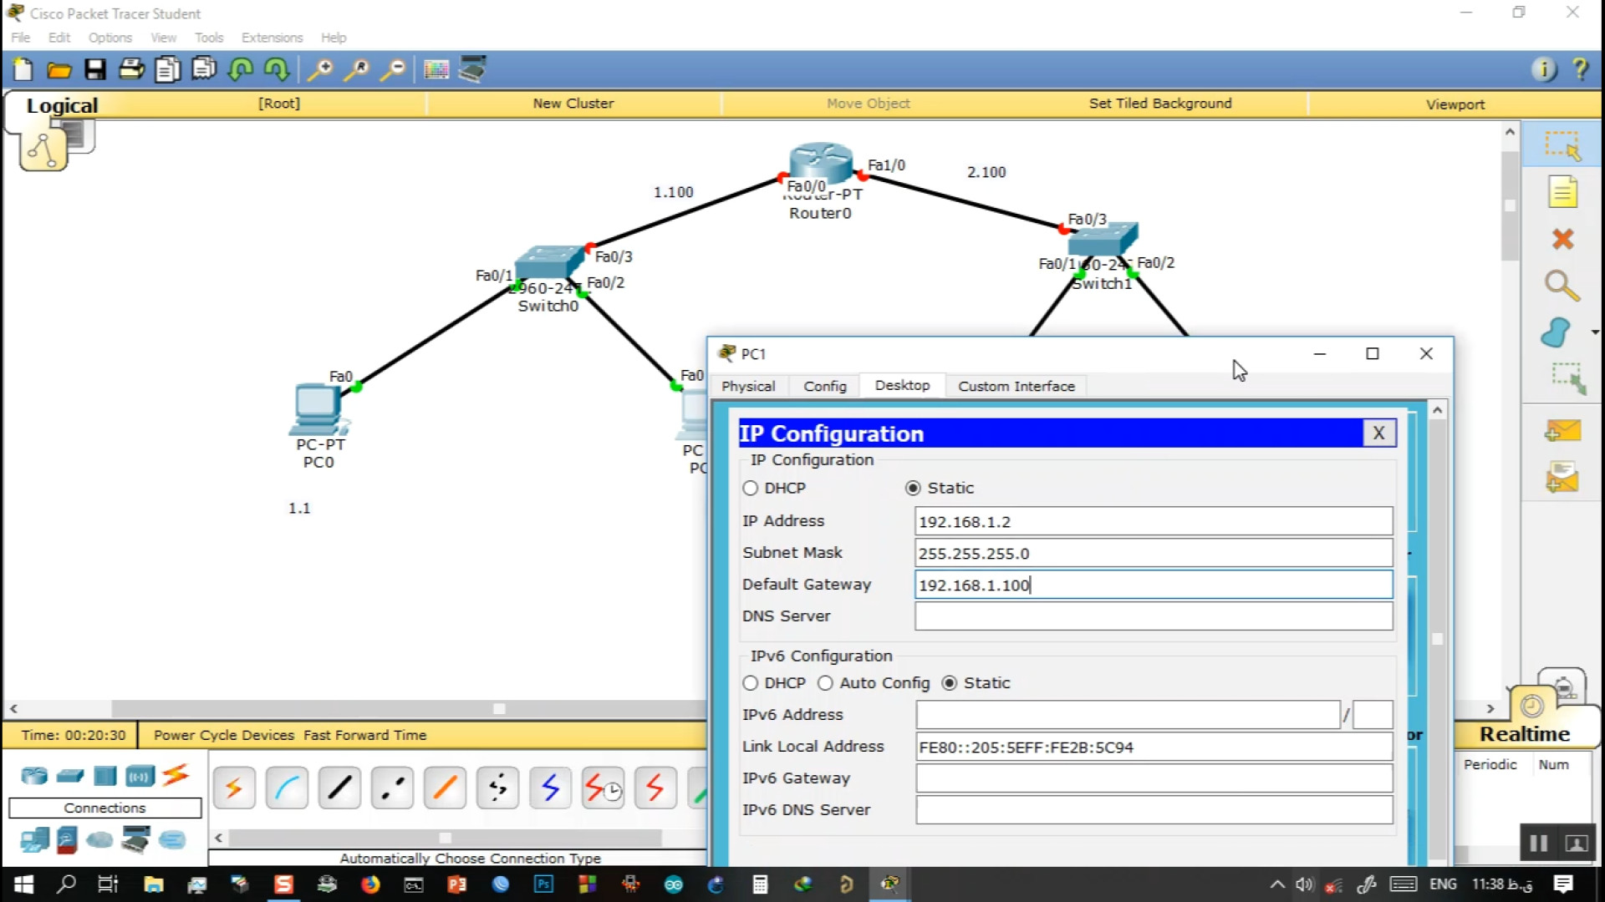Image resolution: width=1605 pixels, height=902 pixels.
Task: Click PC1 dialog vertical scrollbar up arrow
Action: click(1438, 410)
